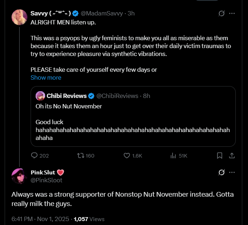Image resolution: width=248 pixels, height=225 pixels.
Task: Click the Chibi Reviews avatar in quote
Action: pyautogui.click(x=40, y=96)
